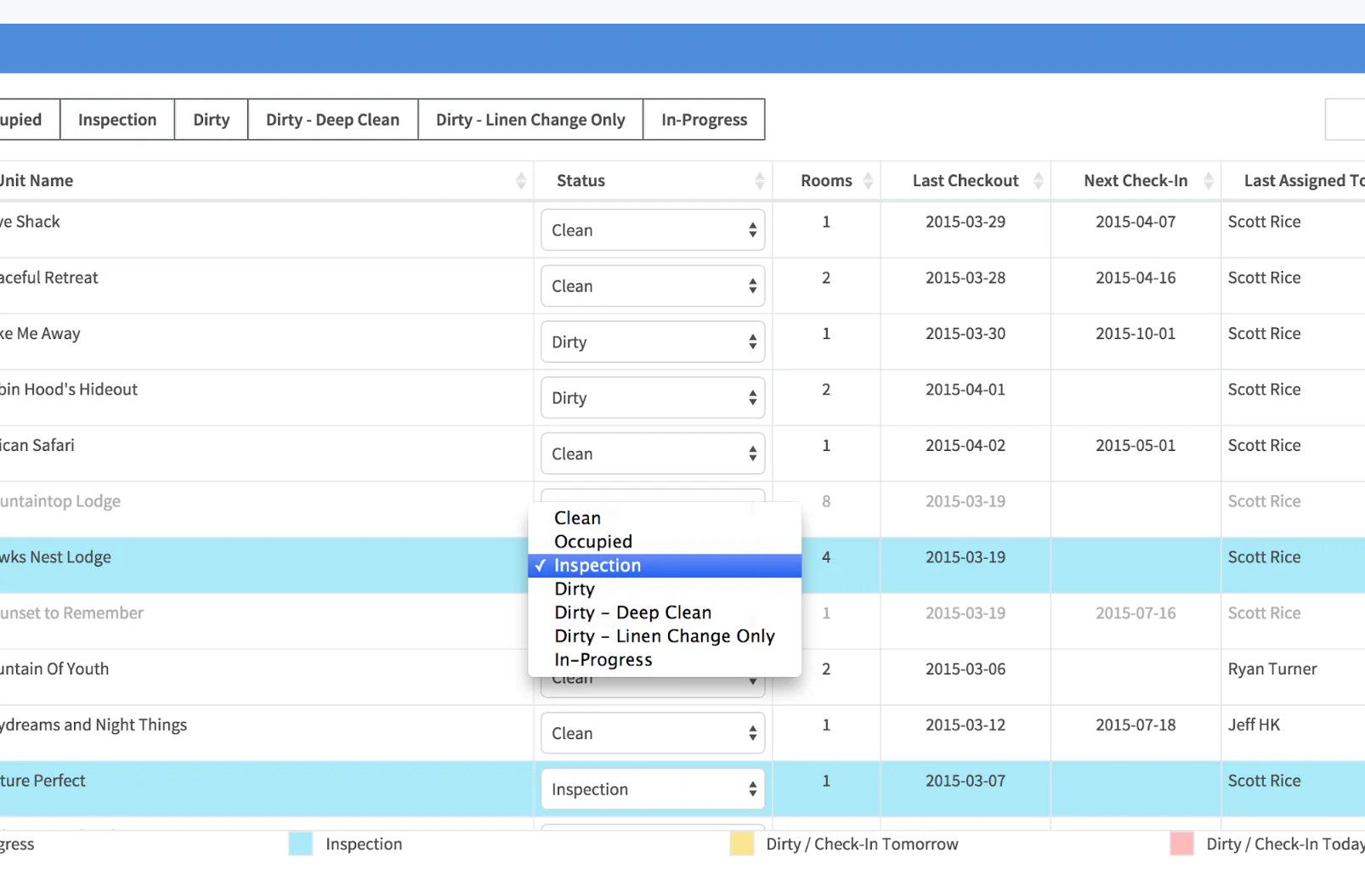Viewport: 1365px width, 880px height.
Task: Click Ryan Turner in assigned column
Action: pos(1272,669)
